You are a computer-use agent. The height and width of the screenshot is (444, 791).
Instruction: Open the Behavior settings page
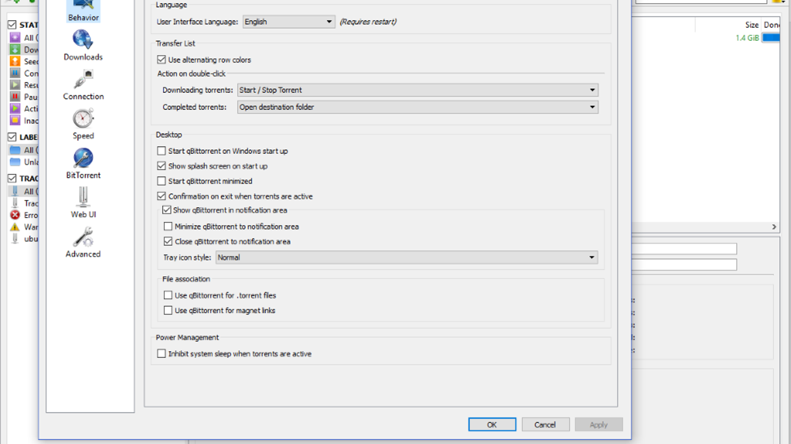pyautogui.click(x=83, y=11)
